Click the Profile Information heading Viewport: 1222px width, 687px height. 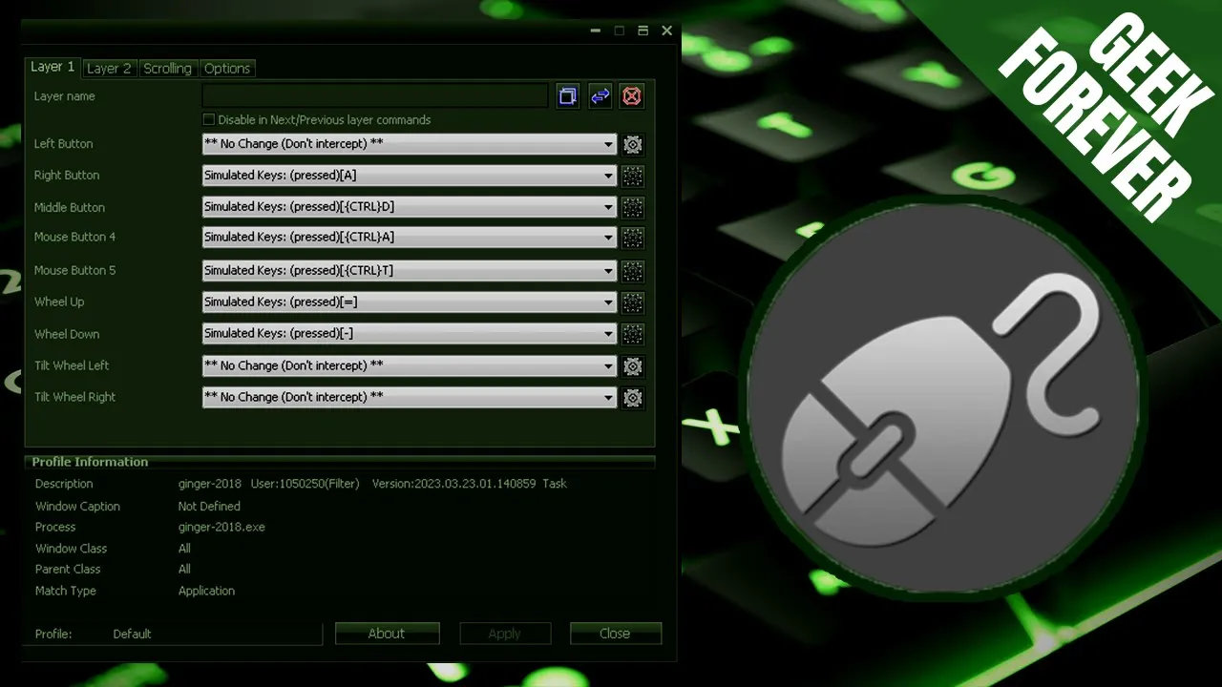(90, 462)
